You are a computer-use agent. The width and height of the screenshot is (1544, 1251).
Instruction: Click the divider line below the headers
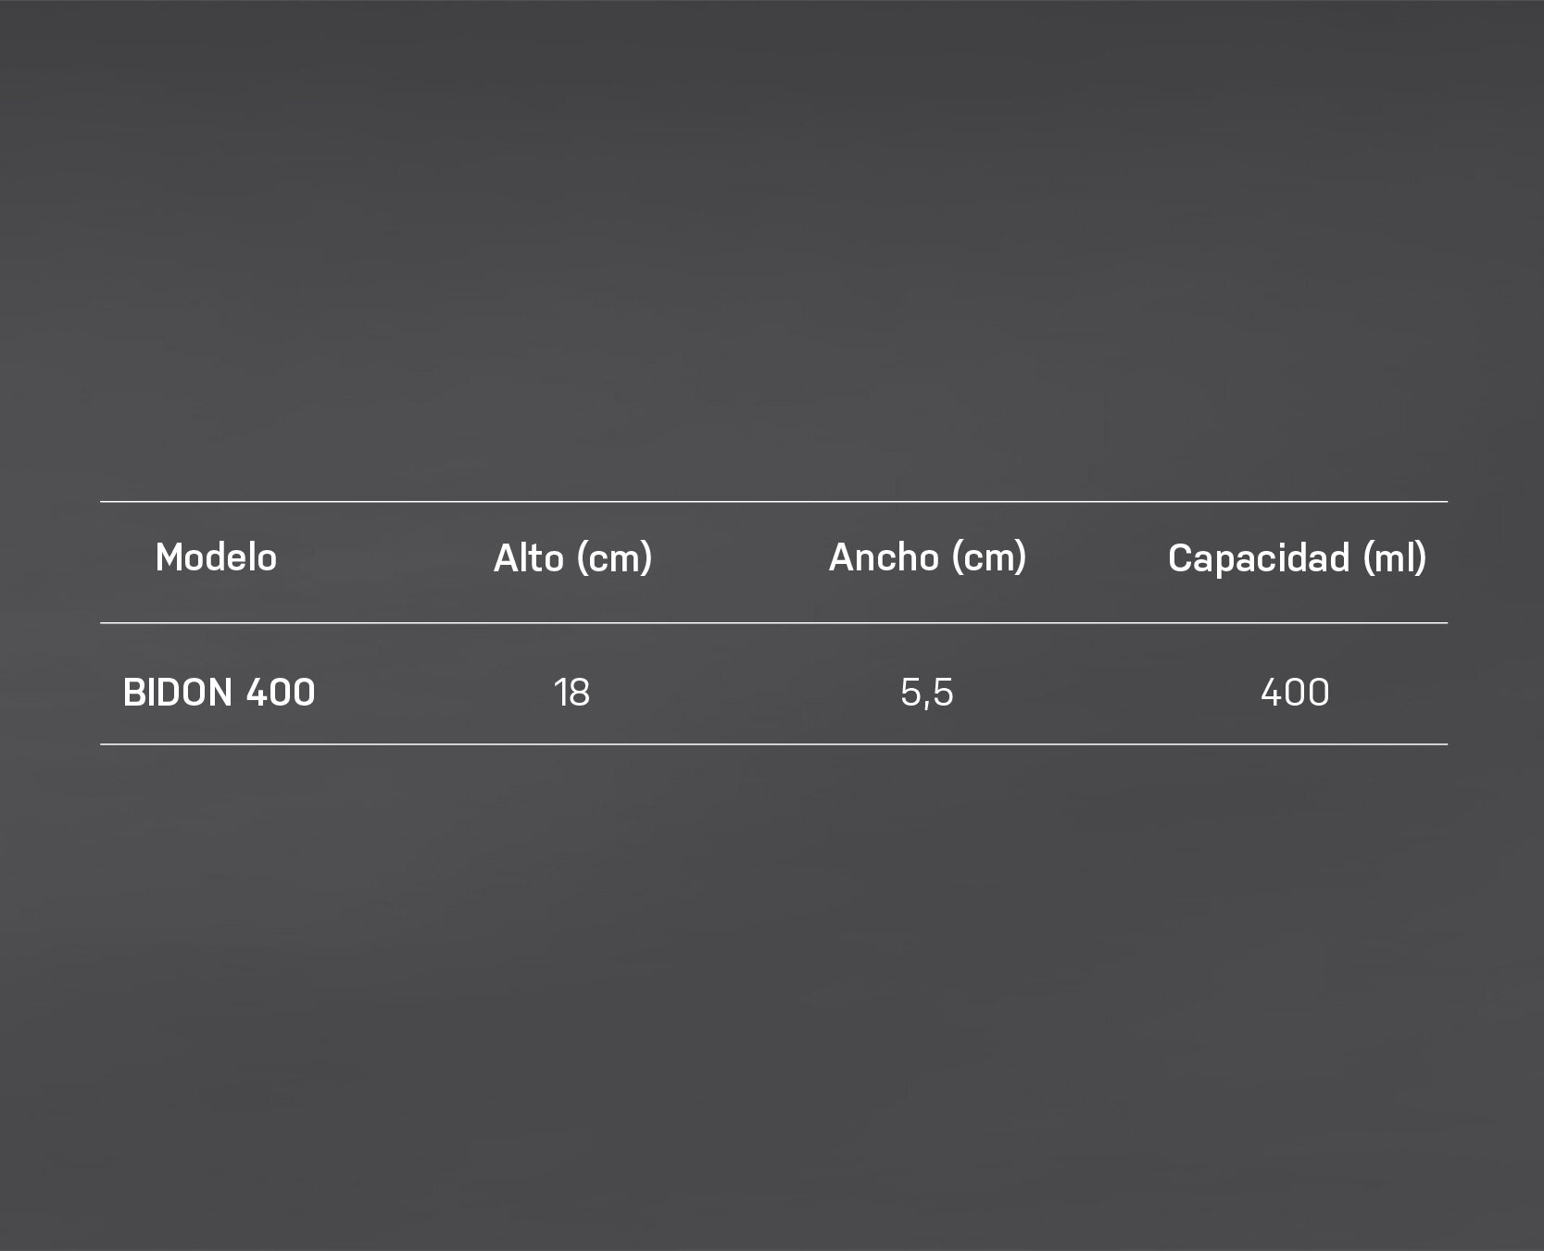pos(773,623)
